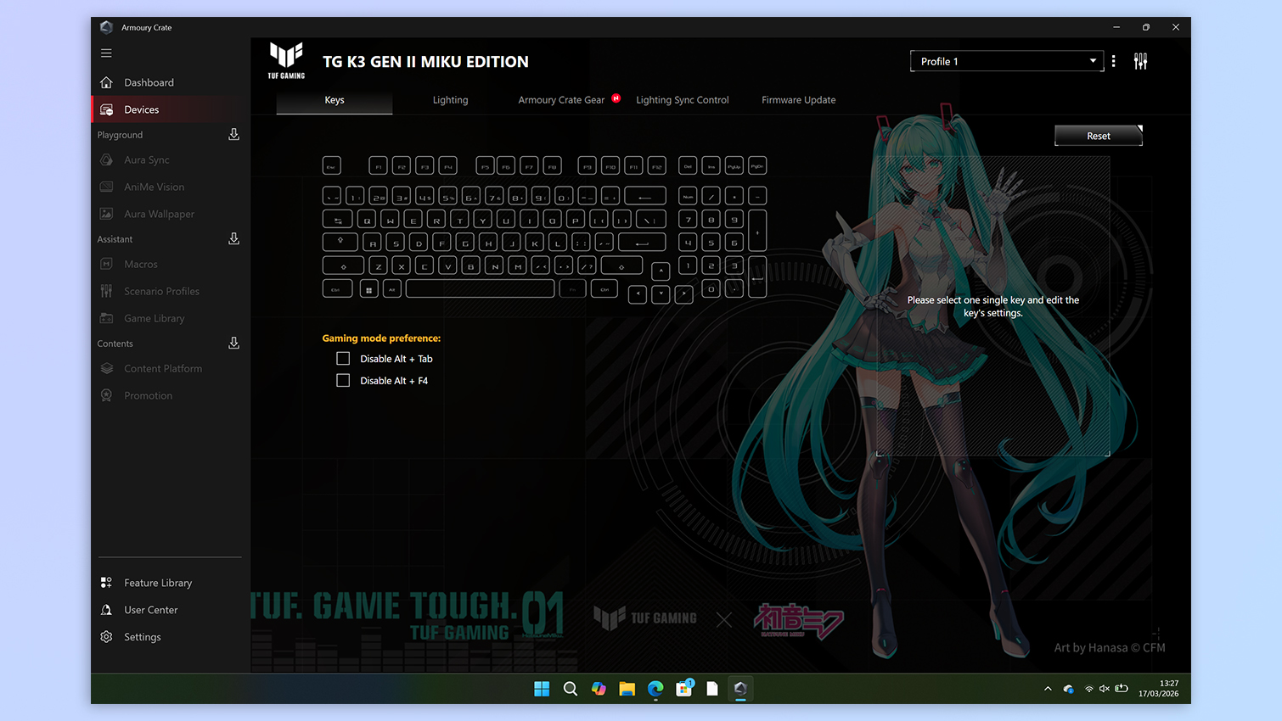Screen dimensions: 1282x721
Task: Open the Windows Start menu
Action: click(542, 689)
